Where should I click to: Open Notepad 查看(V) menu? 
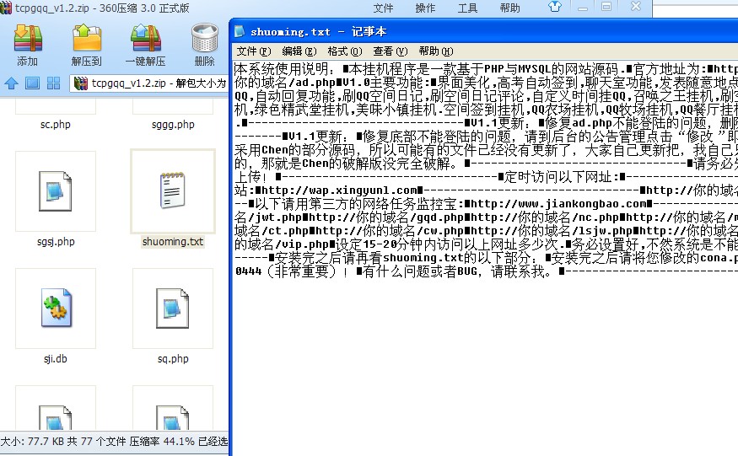click(391, 51)
